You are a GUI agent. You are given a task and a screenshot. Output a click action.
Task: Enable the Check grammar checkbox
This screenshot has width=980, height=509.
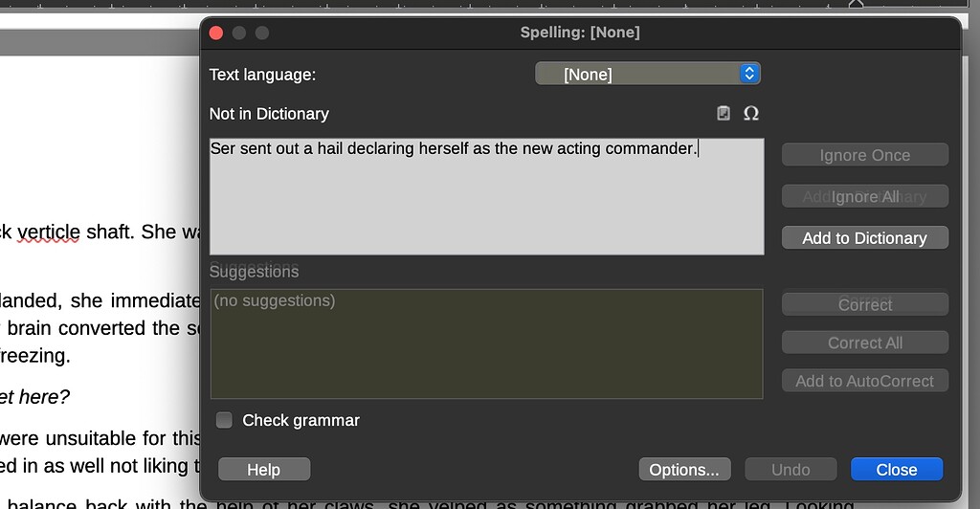pos(224,420)
